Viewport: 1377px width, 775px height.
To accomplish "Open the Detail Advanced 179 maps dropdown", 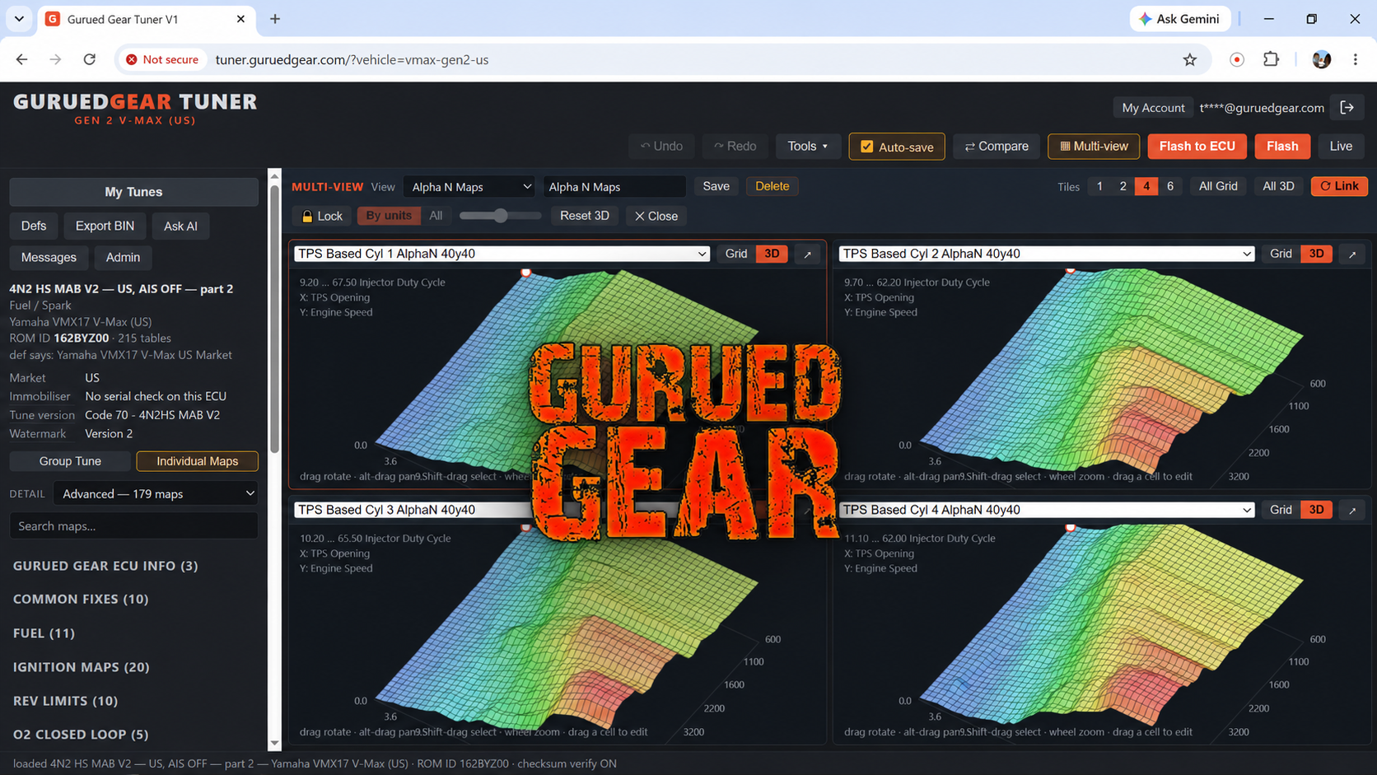I will (156, 493).
